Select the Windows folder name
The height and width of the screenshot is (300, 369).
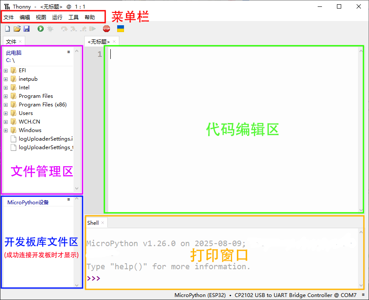tap(30, 130)
